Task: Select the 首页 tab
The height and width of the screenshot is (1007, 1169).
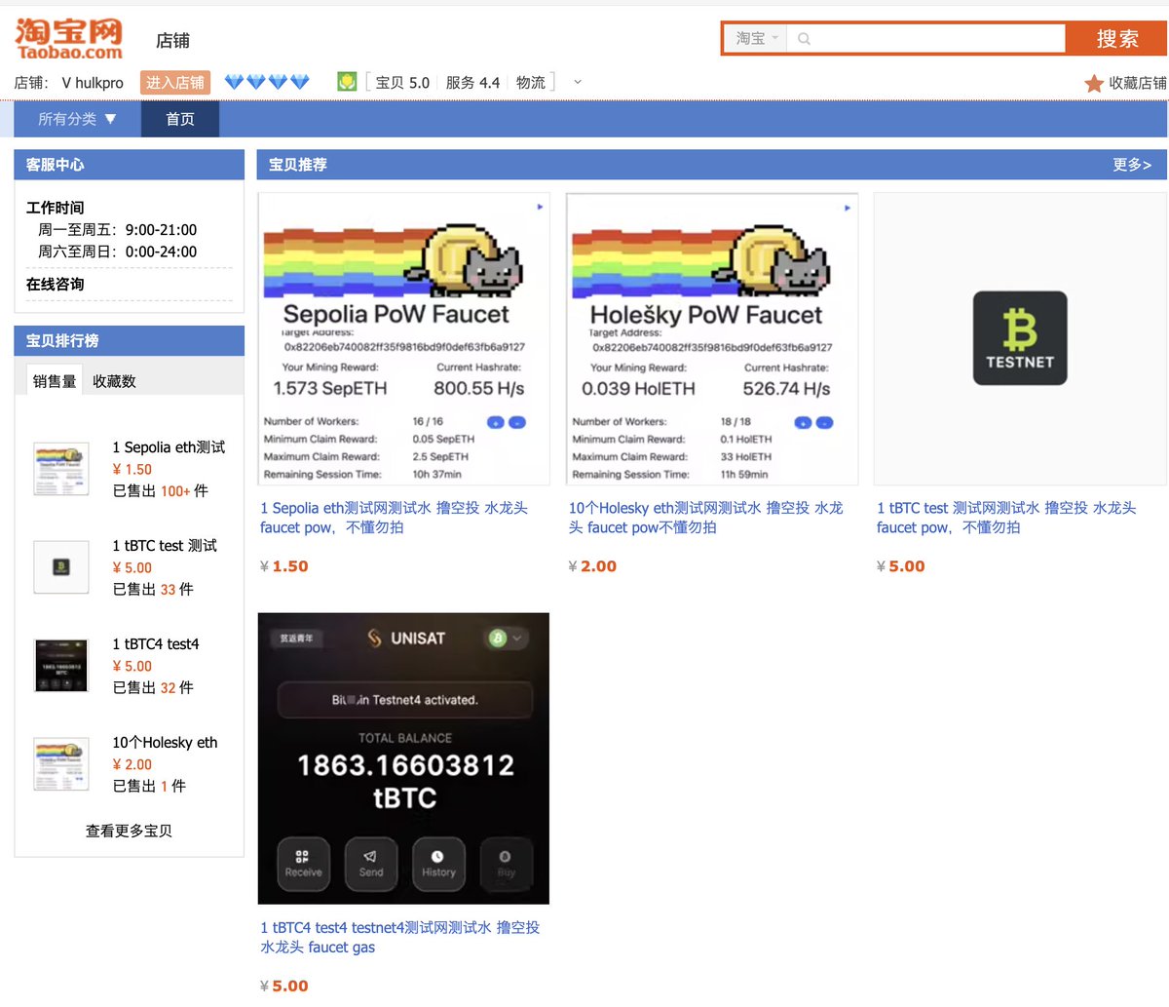Action: pyautogui.click(x=180, y=119)
